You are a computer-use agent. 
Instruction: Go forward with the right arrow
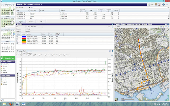click(x=167, y=5)
